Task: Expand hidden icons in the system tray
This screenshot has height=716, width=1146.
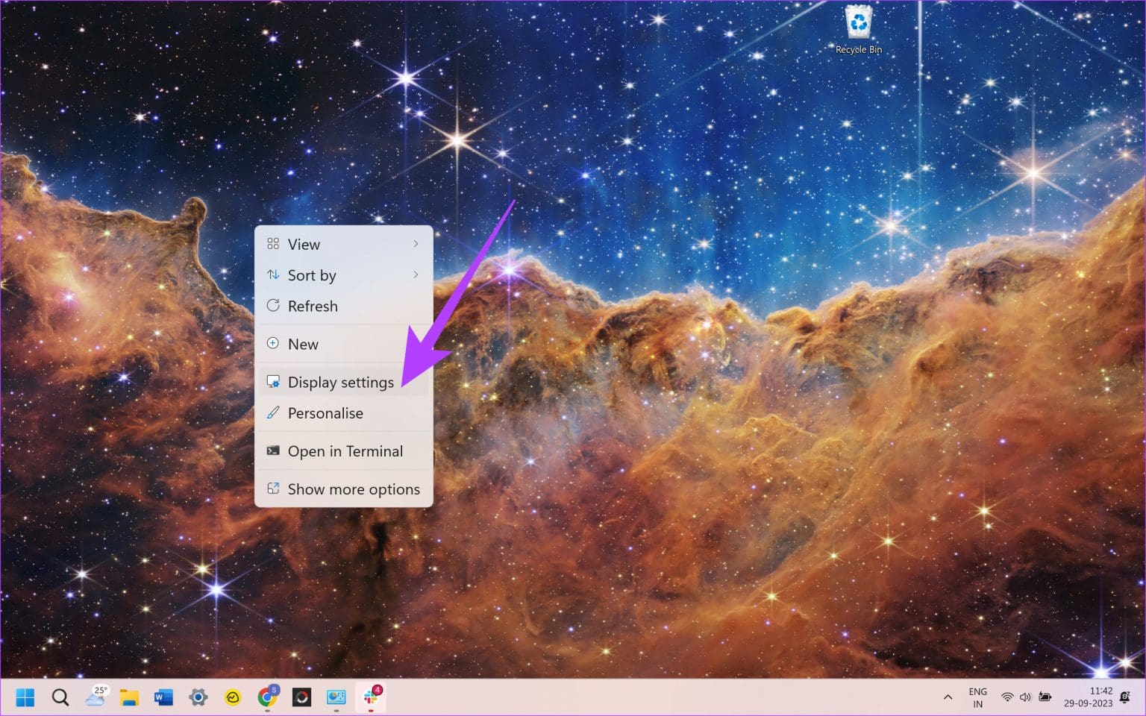Action: click(x=948, y=697)
